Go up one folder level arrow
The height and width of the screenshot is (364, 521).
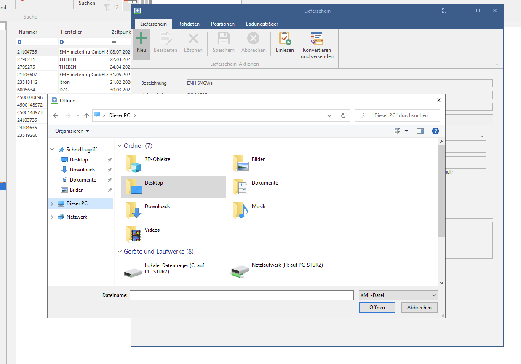point(87,115)
